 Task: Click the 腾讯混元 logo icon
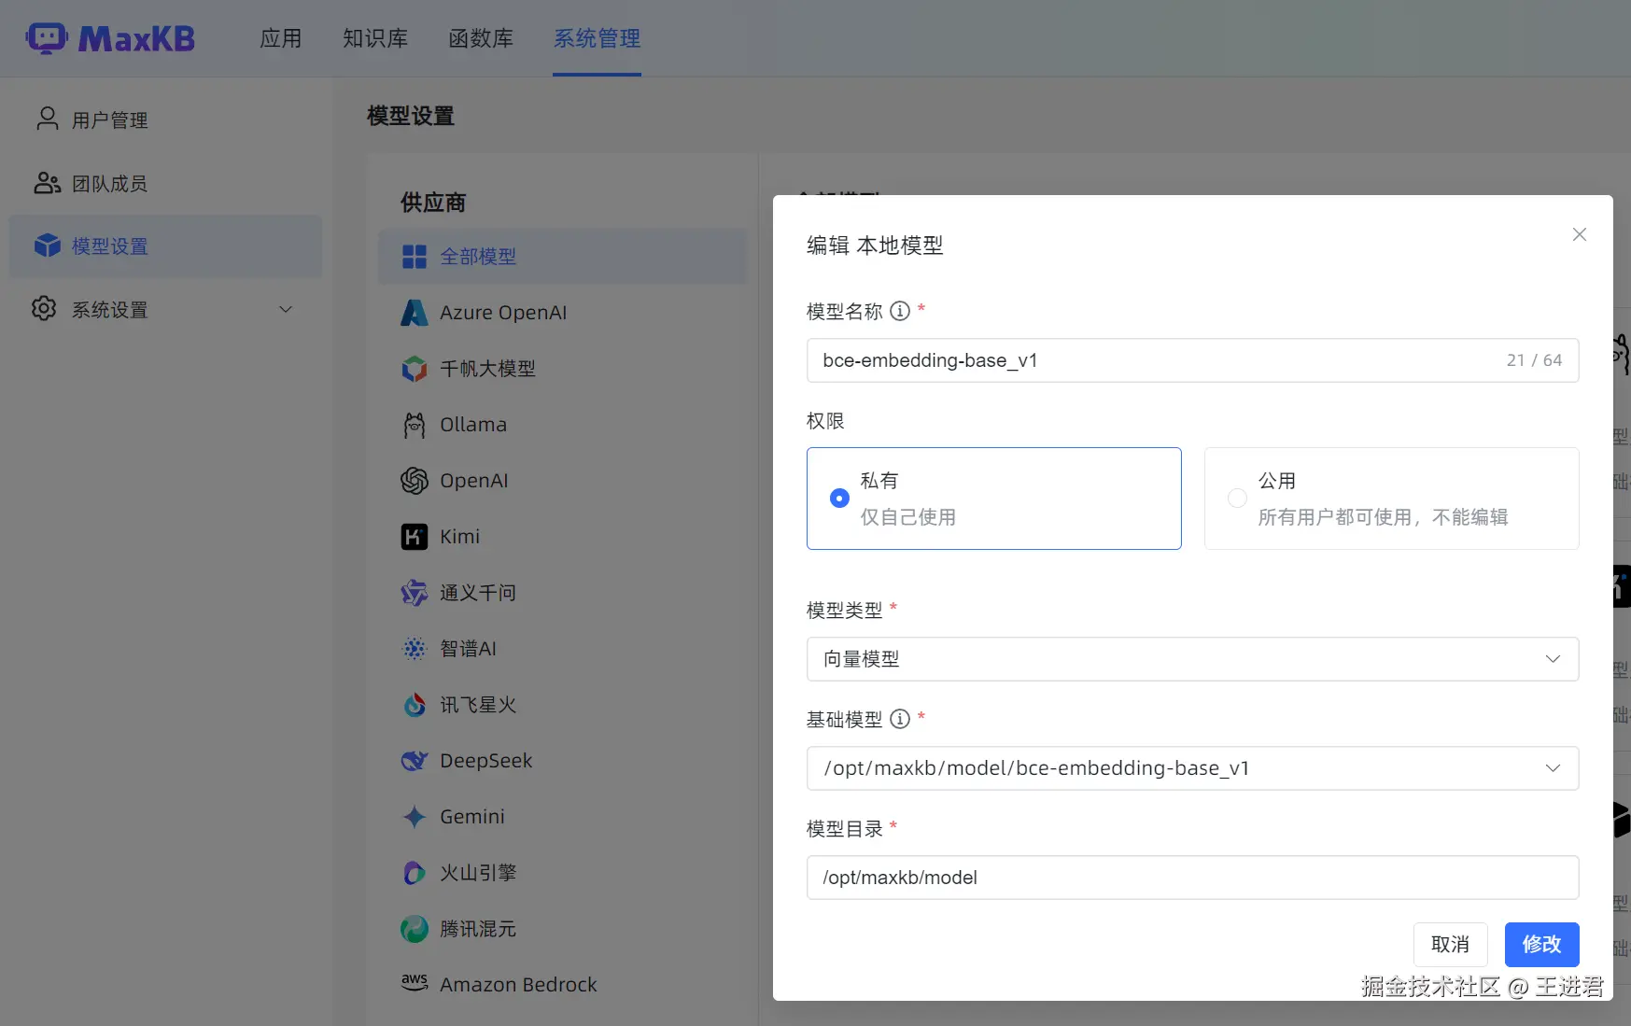pyautogui.click(x=415, y=929)
